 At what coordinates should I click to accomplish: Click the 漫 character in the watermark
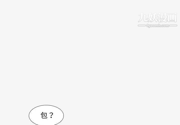162,17
